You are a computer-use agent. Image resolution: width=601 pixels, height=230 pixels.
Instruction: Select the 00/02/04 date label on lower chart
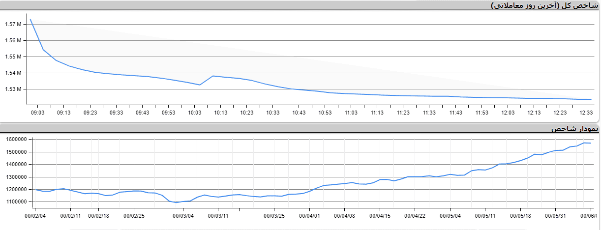[x=35, y=215]
